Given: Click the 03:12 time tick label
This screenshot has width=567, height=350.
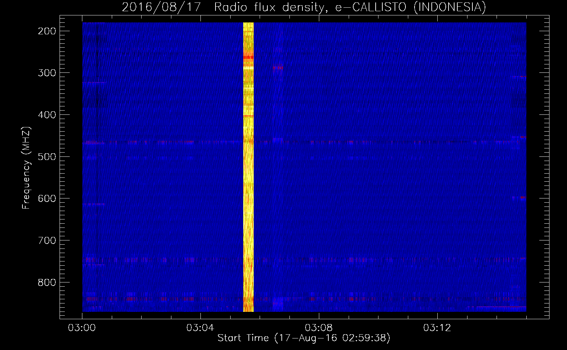Looking at the screenshot, I should (437, 328).
